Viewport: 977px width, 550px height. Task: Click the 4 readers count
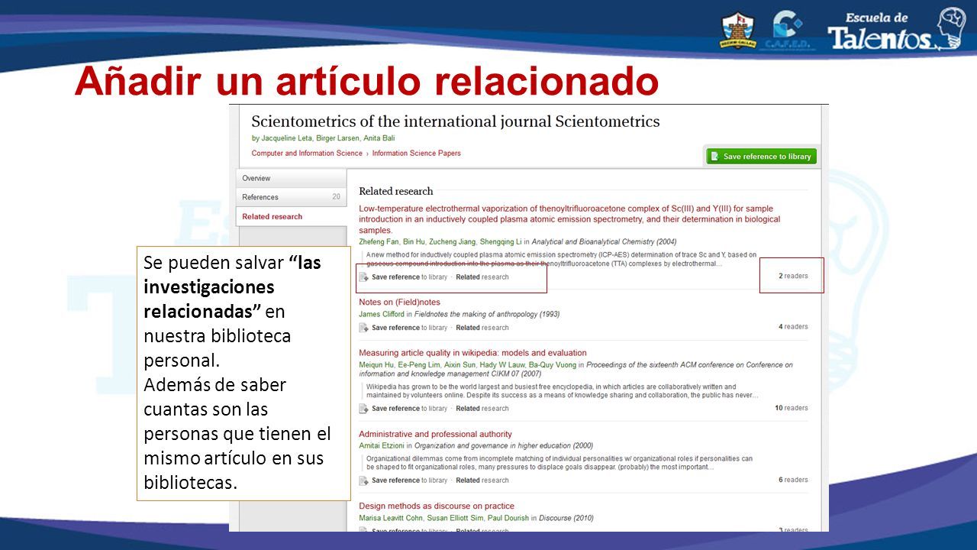click(x=793, y=327)
